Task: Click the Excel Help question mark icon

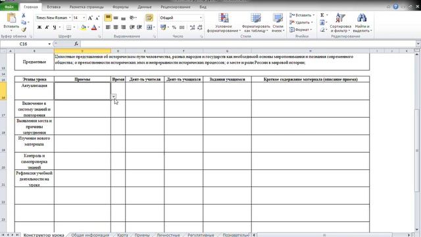Action: (396, 7)
